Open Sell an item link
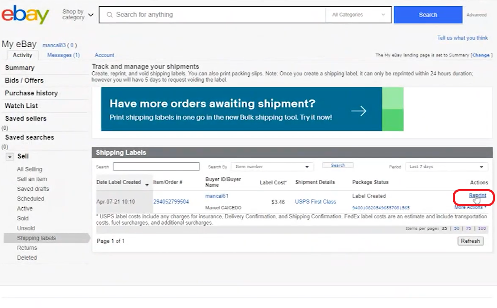This screenshot has height=308, width=497. 32,179
